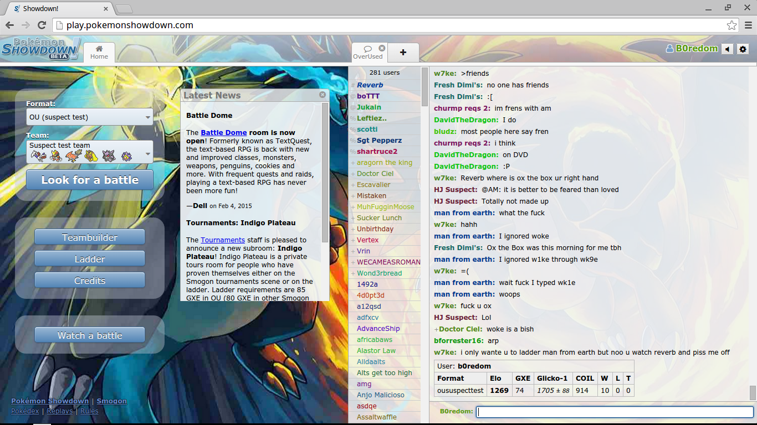
Task: Expand the Format dropdown
Action: tap(90, 117)
